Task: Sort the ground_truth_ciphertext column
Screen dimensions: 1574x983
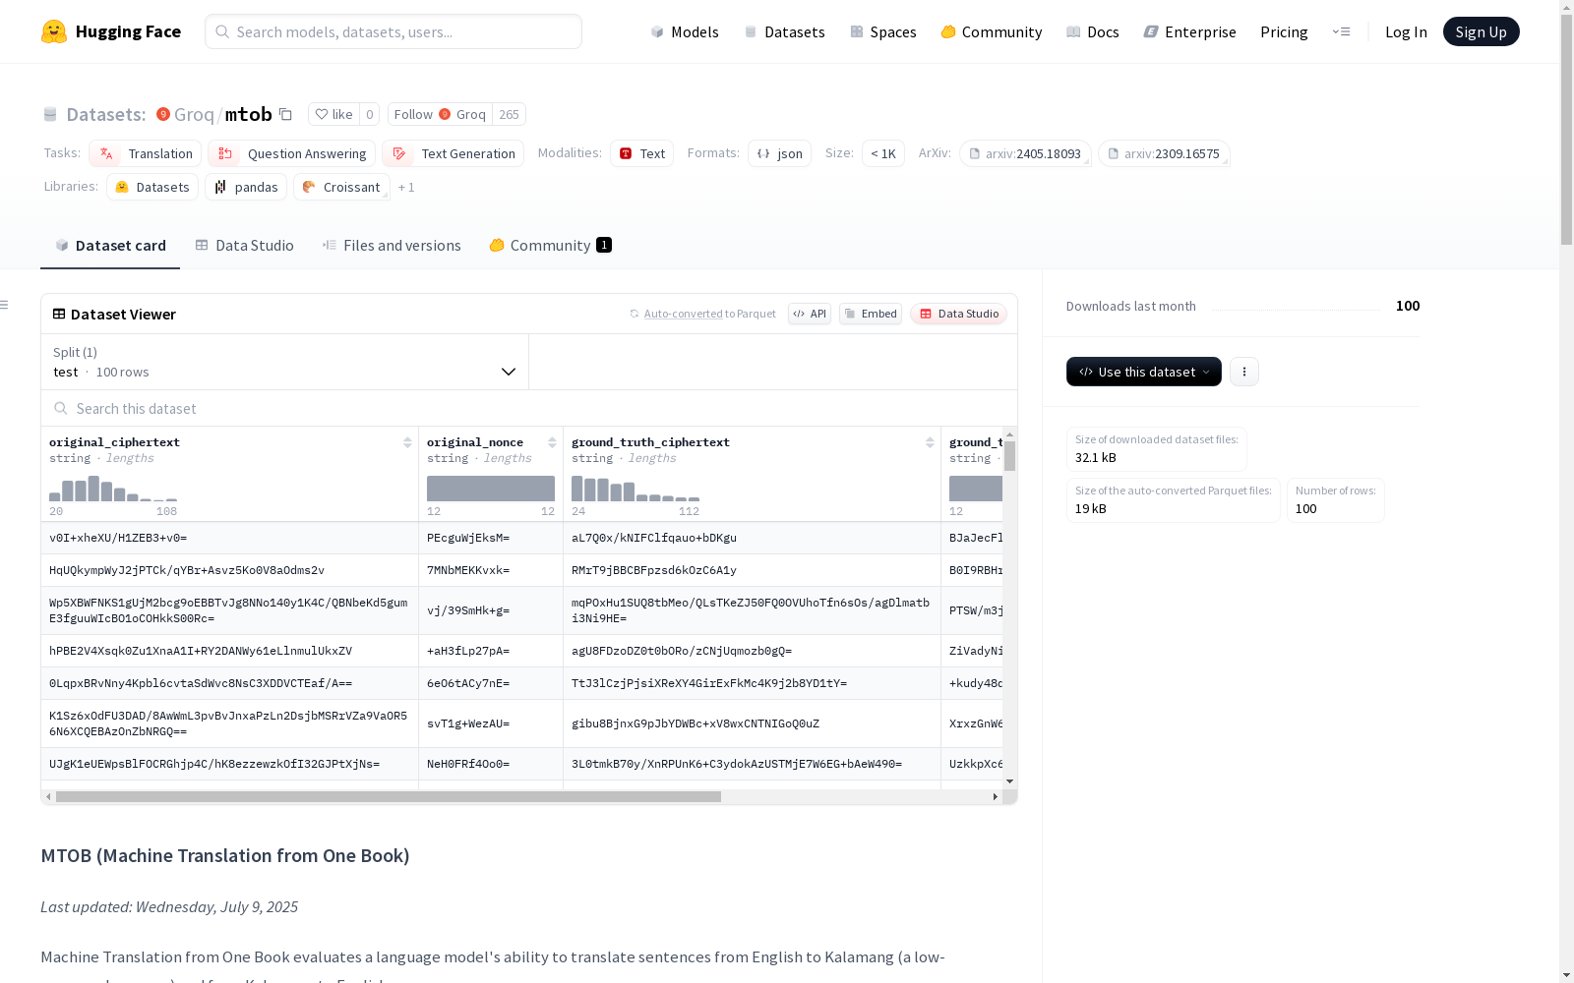Action: [x=930, y=442]
